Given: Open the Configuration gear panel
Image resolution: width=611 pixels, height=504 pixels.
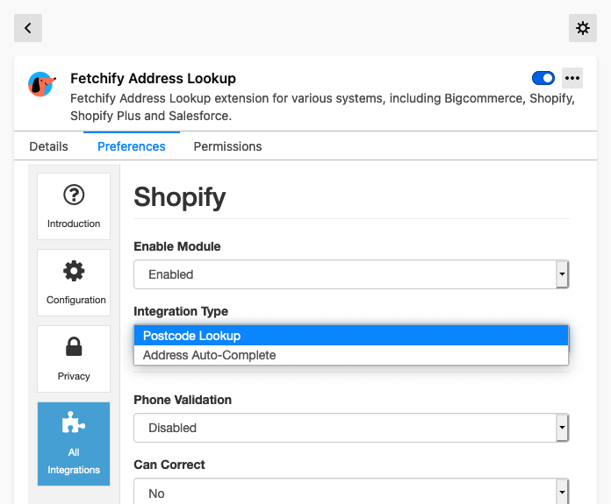Looking at the screenshot, I should pyautogui.click(x=74, y=282).
